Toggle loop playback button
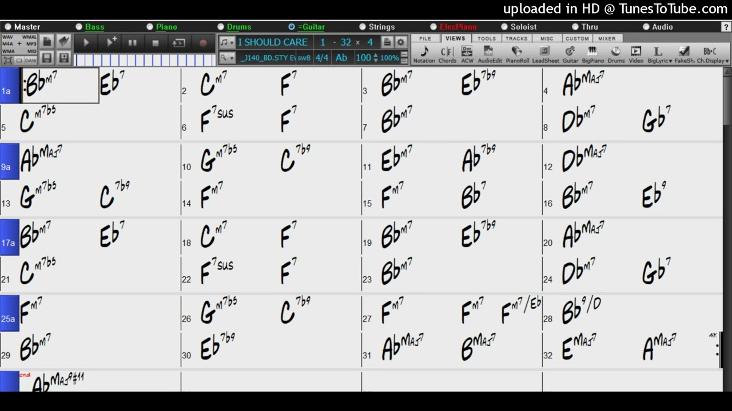The height and width of the screenshot is (411, 732). tap(179, 43)
